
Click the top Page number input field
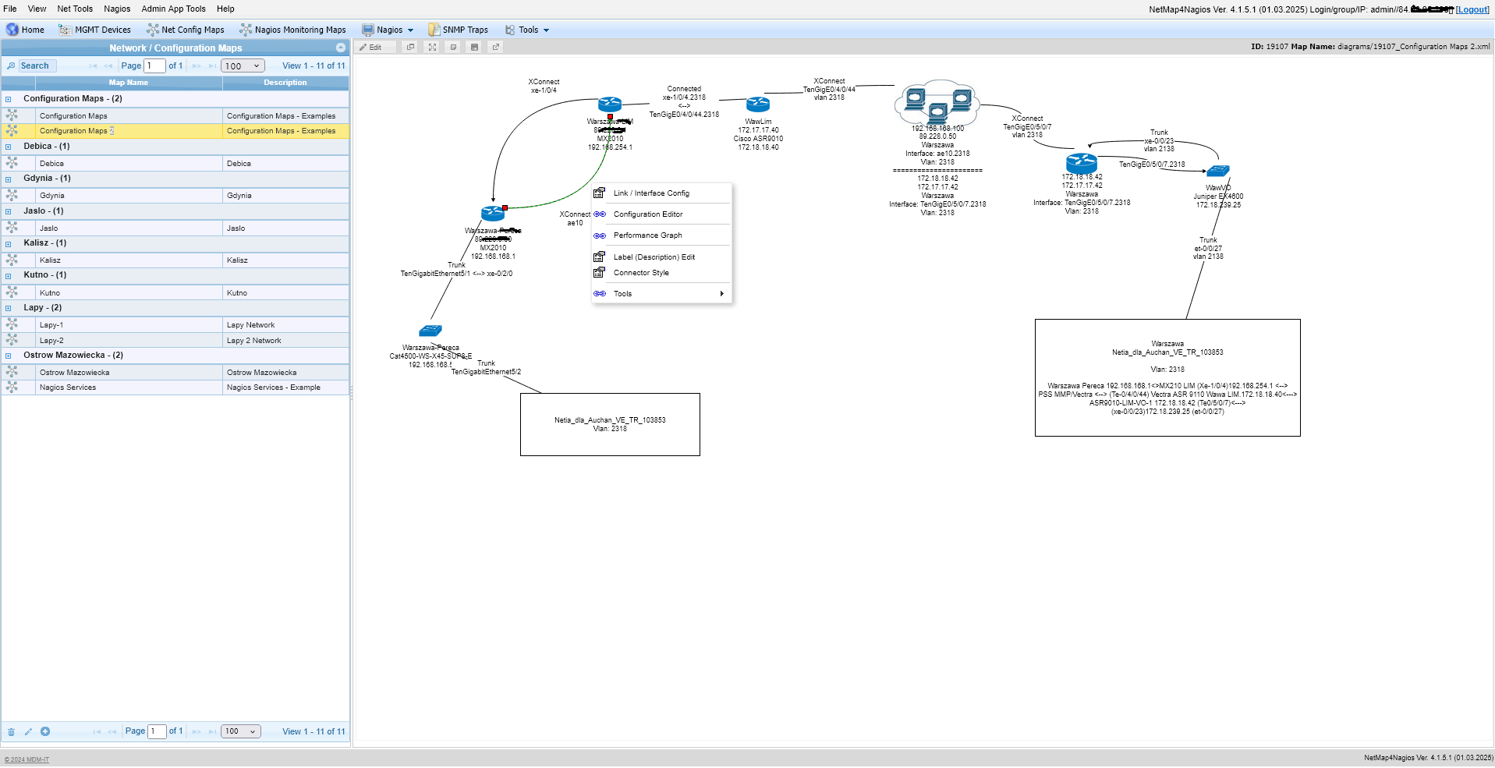(154, 66)
